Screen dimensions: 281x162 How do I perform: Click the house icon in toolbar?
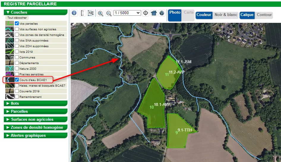[x=154, y=13]
